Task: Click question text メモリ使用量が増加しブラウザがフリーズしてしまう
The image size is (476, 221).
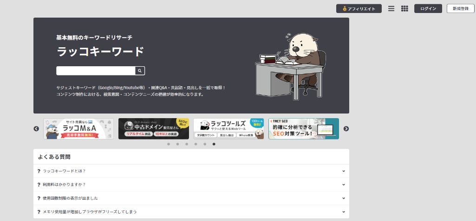Action: click(90, 212)
